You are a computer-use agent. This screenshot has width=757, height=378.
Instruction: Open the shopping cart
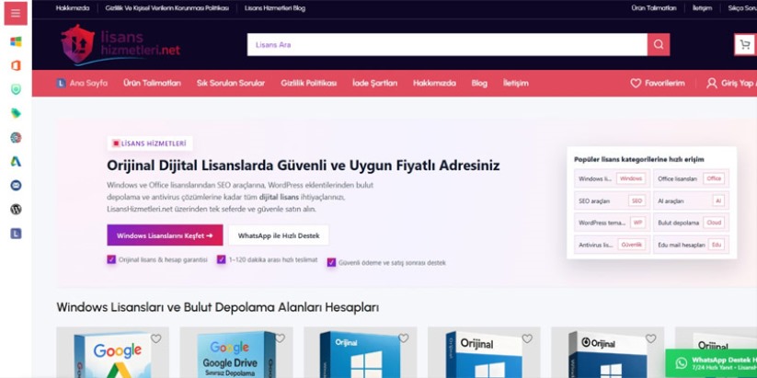[744, 44]
